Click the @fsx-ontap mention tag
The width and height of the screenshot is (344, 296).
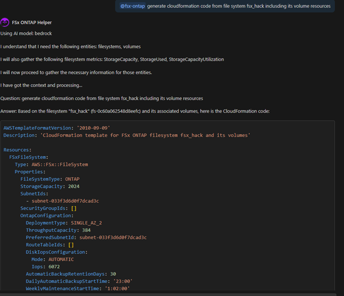(133, 6)
